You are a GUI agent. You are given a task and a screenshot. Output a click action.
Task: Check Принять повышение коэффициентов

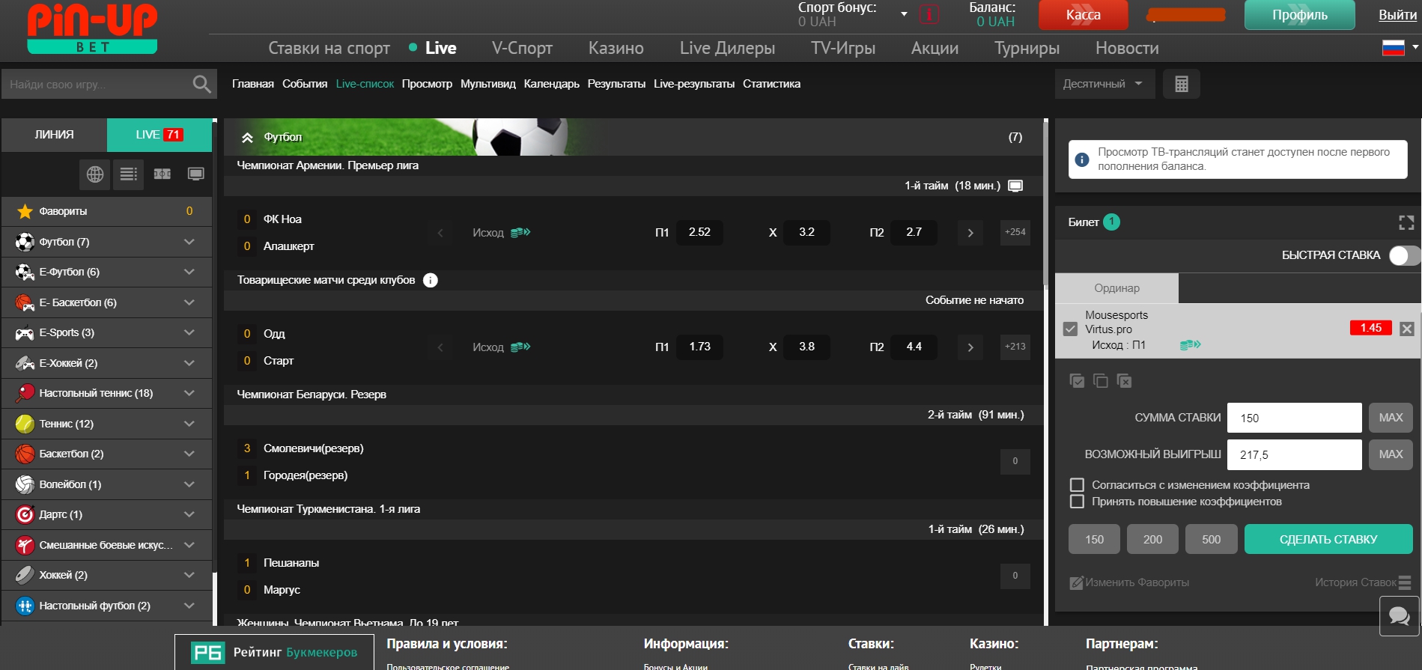point(1077,502)
